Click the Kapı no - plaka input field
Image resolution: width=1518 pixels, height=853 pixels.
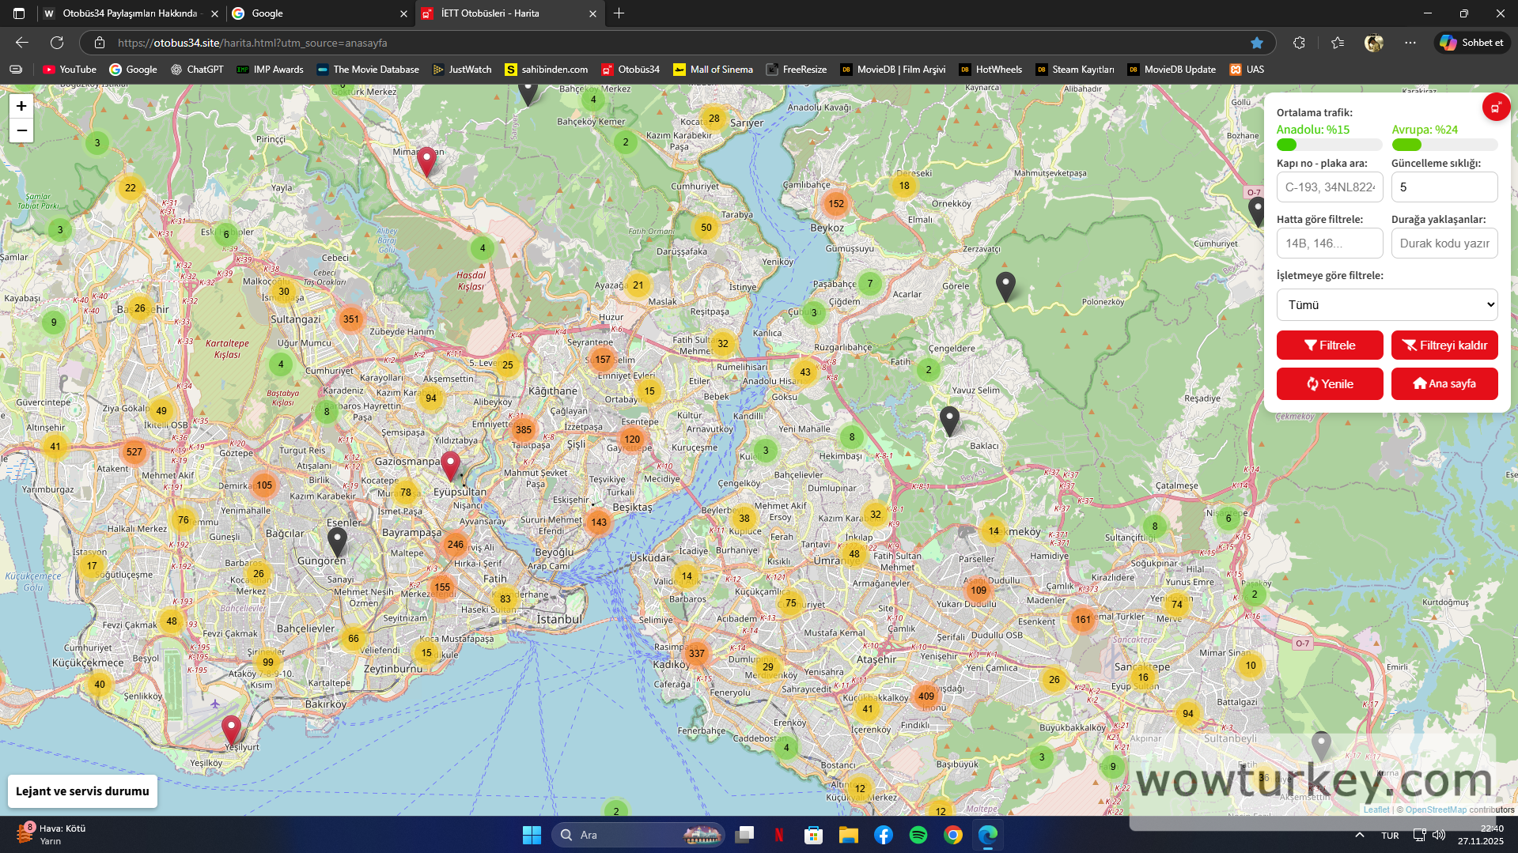[1329, 187]
